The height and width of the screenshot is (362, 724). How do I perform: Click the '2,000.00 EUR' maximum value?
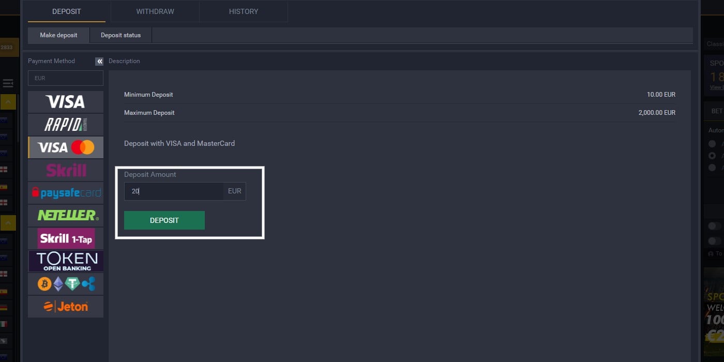(x=657, y=113)
